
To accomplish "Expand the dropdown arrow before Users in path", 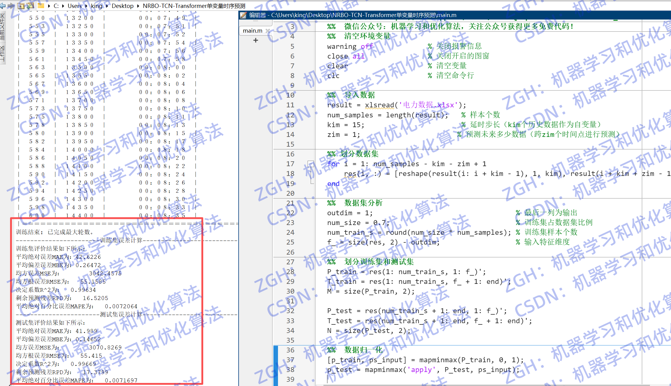I will click(x=63, y=6).
